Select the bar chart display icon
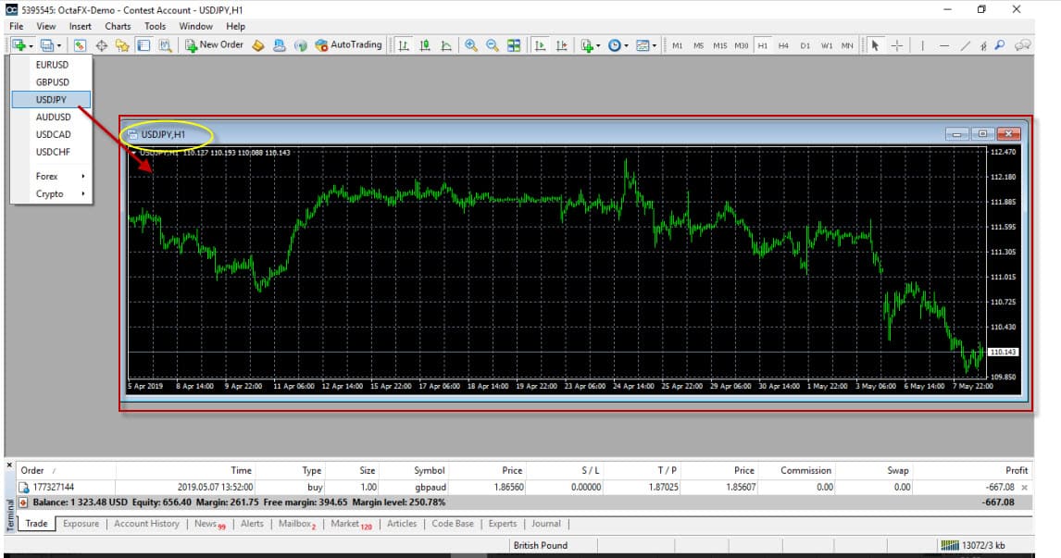This screenshot has width=1061, height=558. [405, 45]
